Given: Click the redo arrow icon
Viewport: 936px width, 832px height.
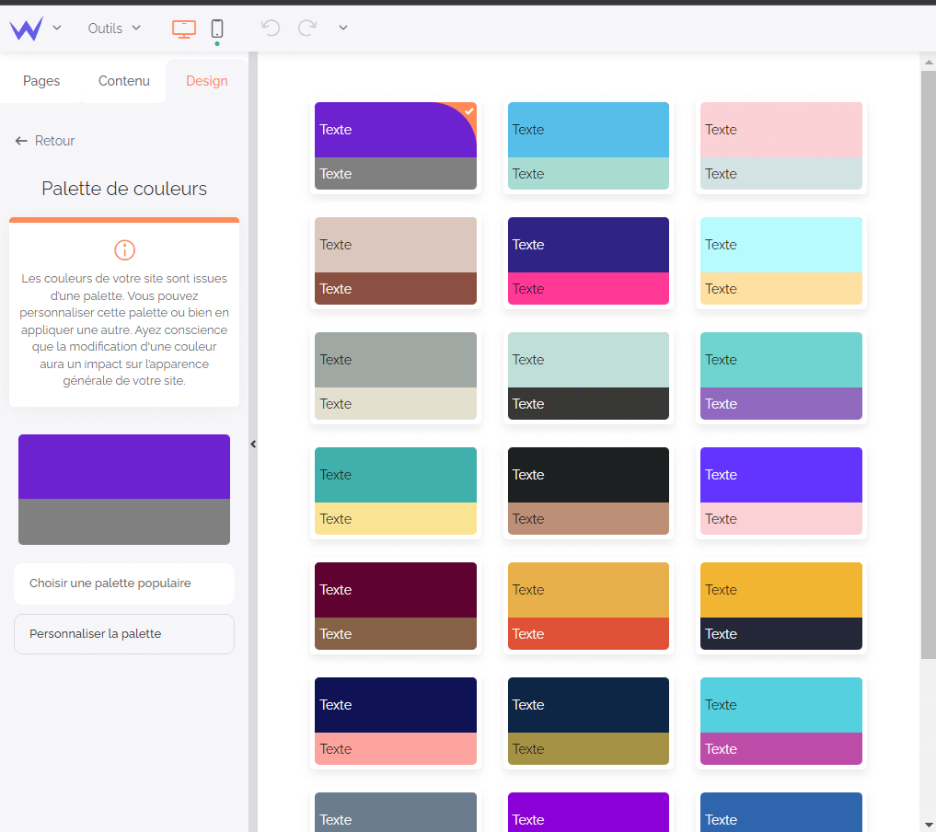Looking at the screenshot, I should pyautogui.click(x=305, y=28).
